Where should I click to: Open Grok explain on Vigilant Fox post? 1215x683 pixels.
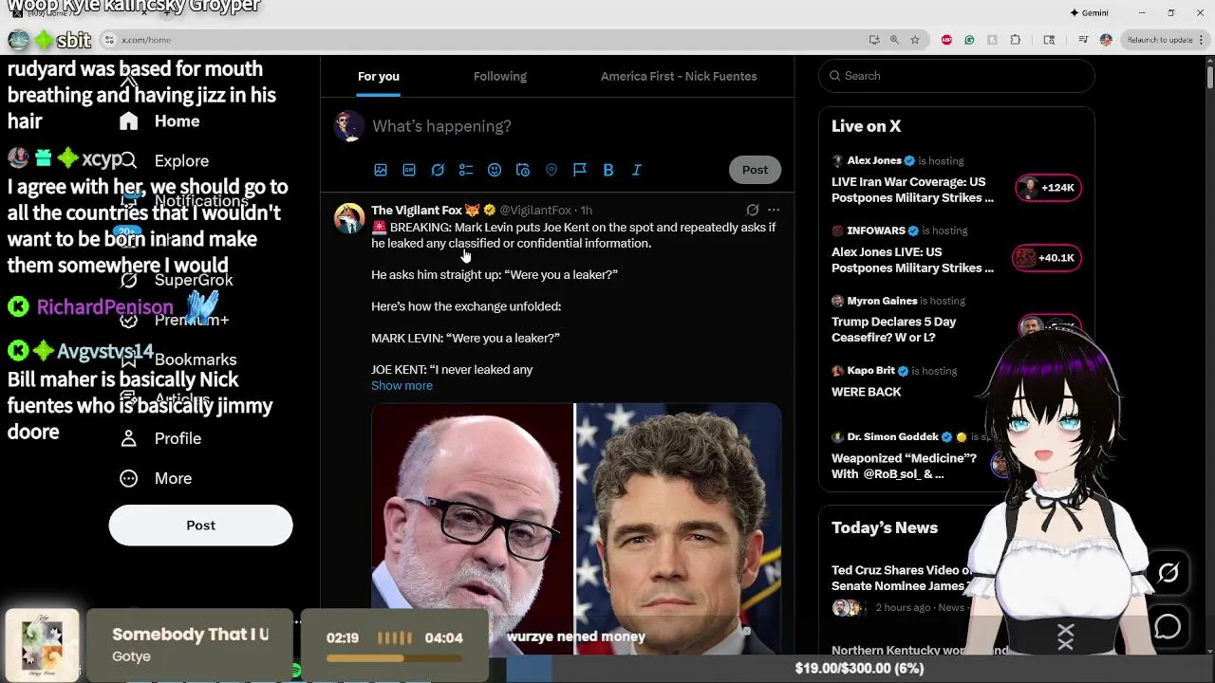(752, 210)
